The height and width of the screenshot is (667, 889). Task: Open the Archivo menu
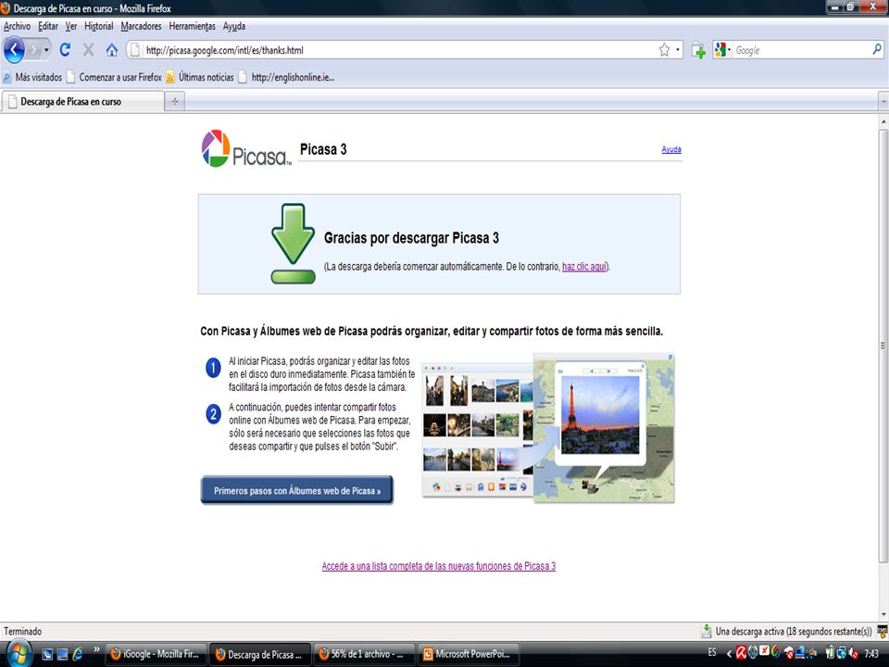(17, 26)
